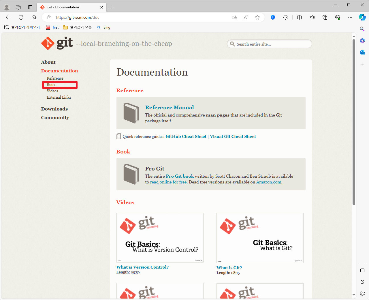The height and width of the screenshot is (300, 369).
Task: Click the scrollbar up arrow
Action: click(354, 36)
